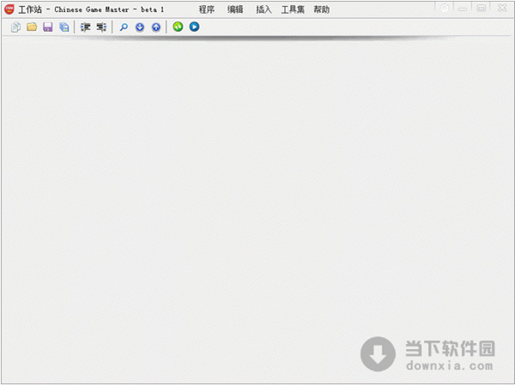This screenshot has height=386, width=515.
Task: Maximize the Chinese Game Master window
Action: (482, 8)
